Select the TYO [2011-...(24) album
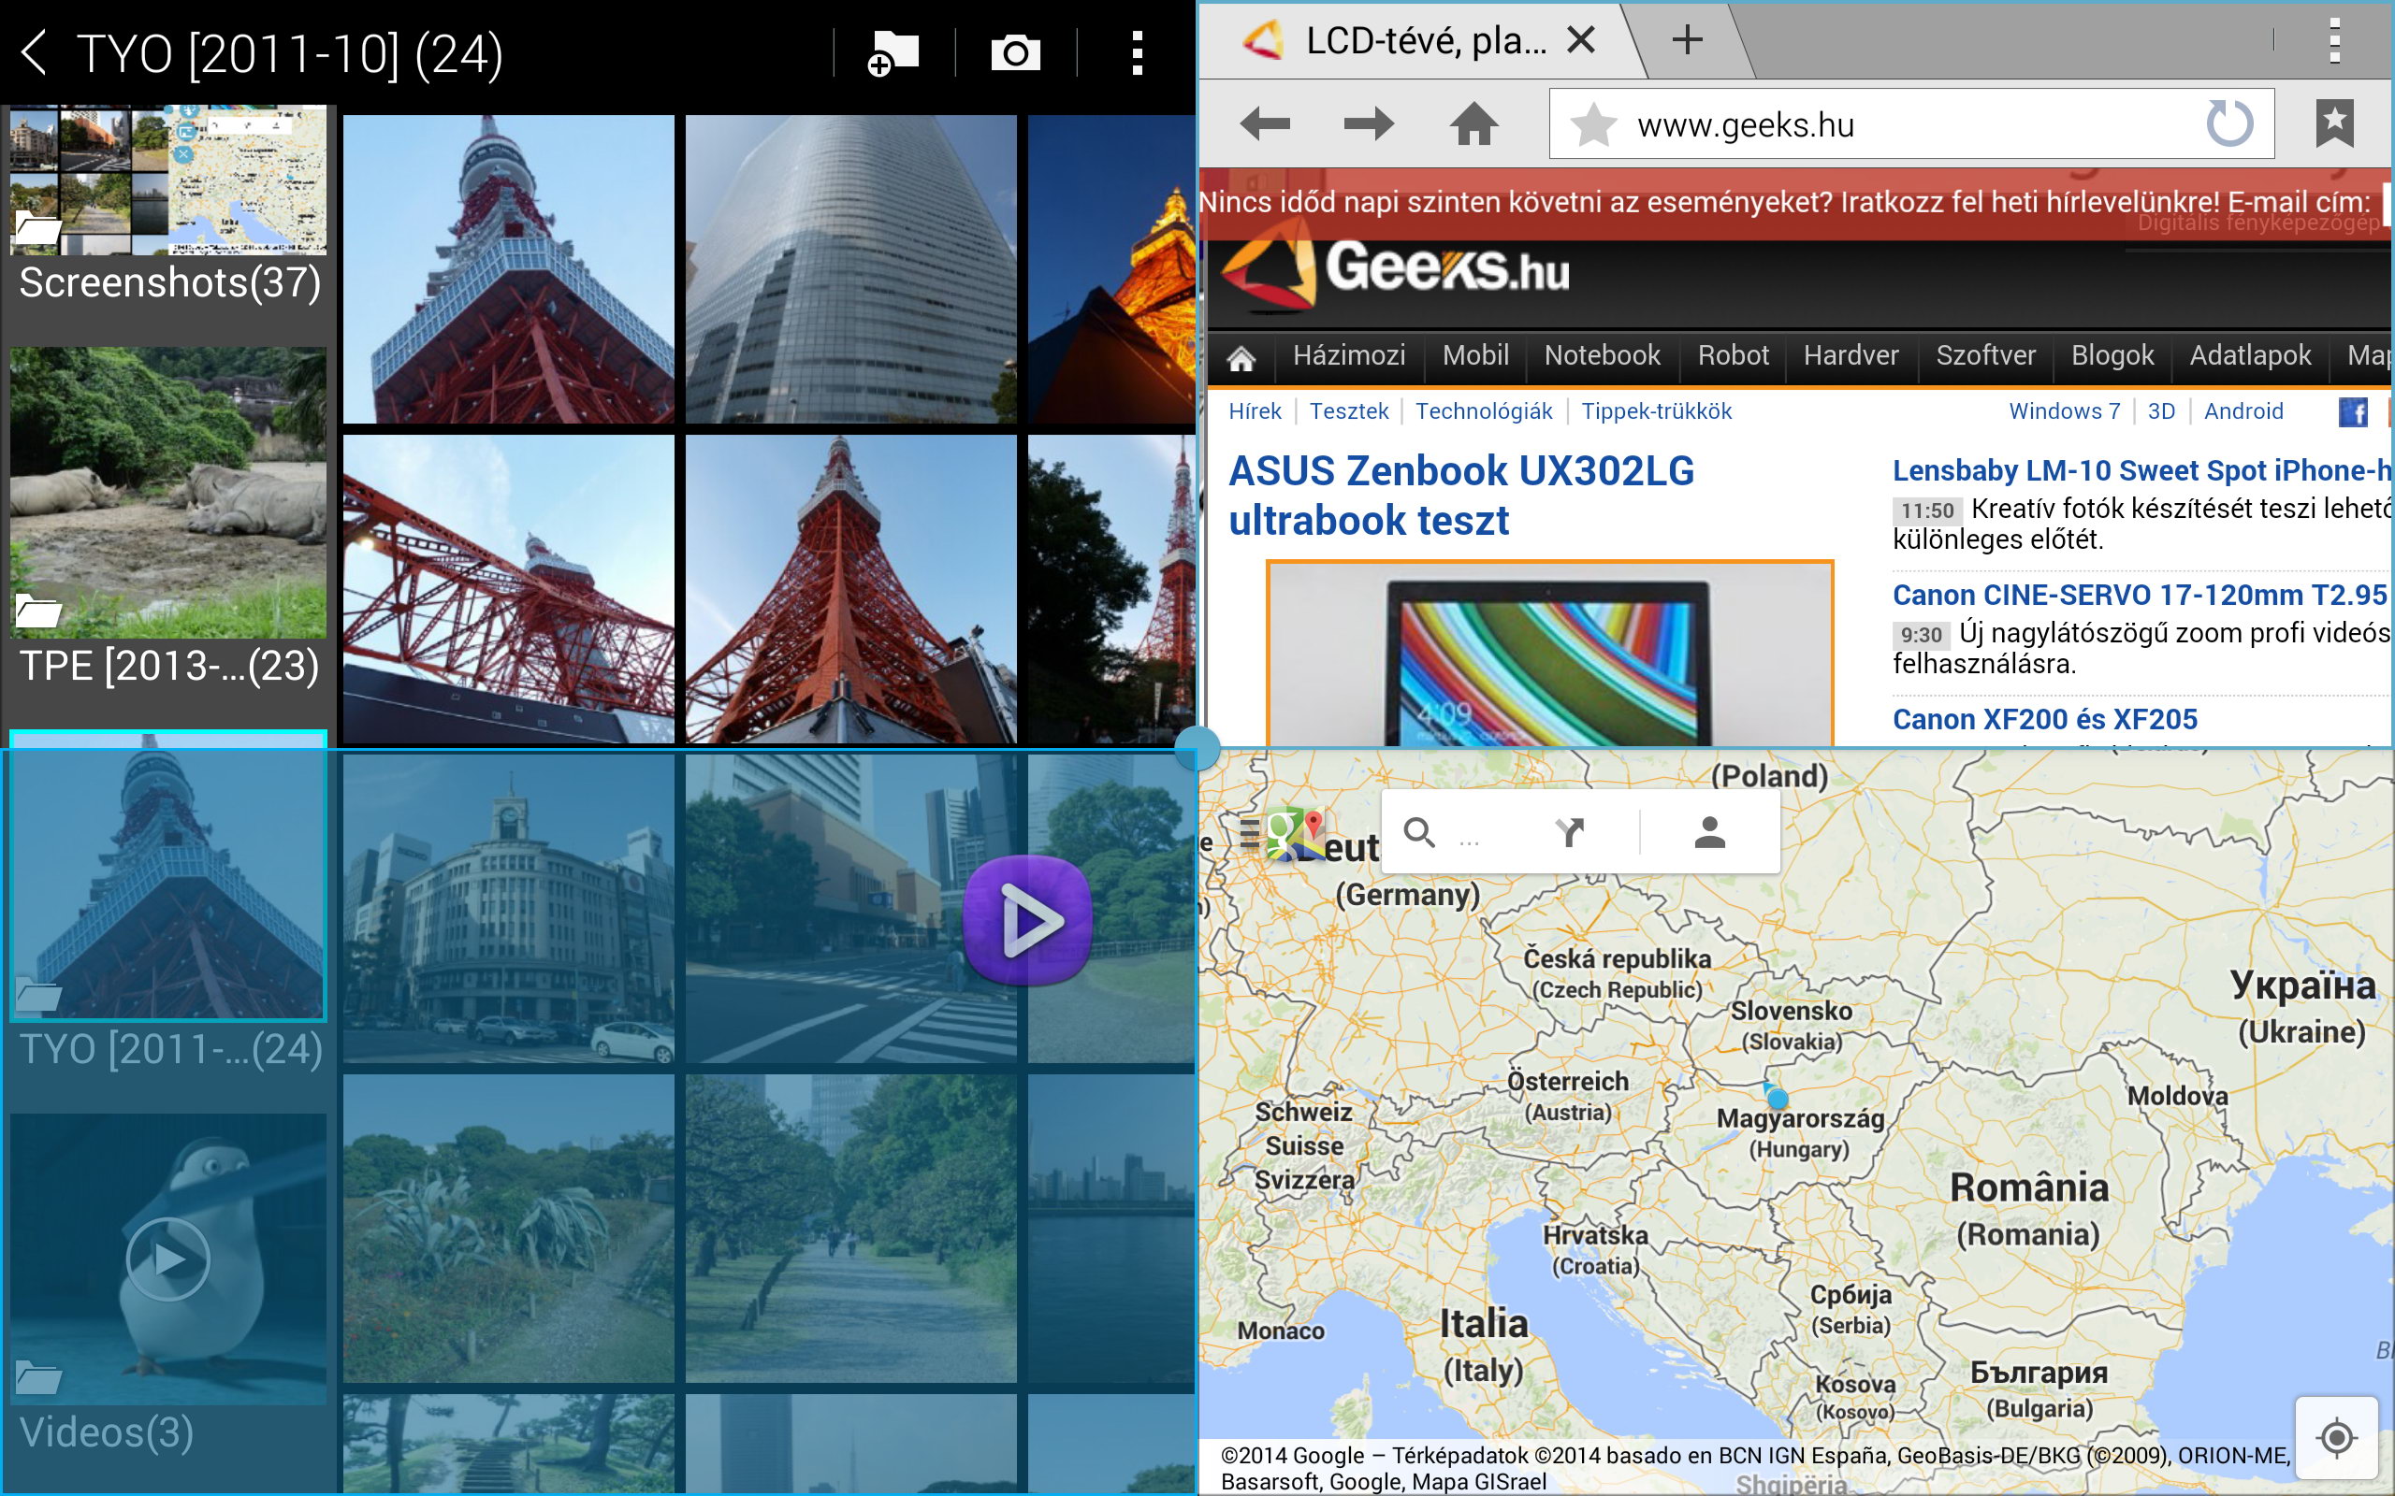 click(168, 900)
